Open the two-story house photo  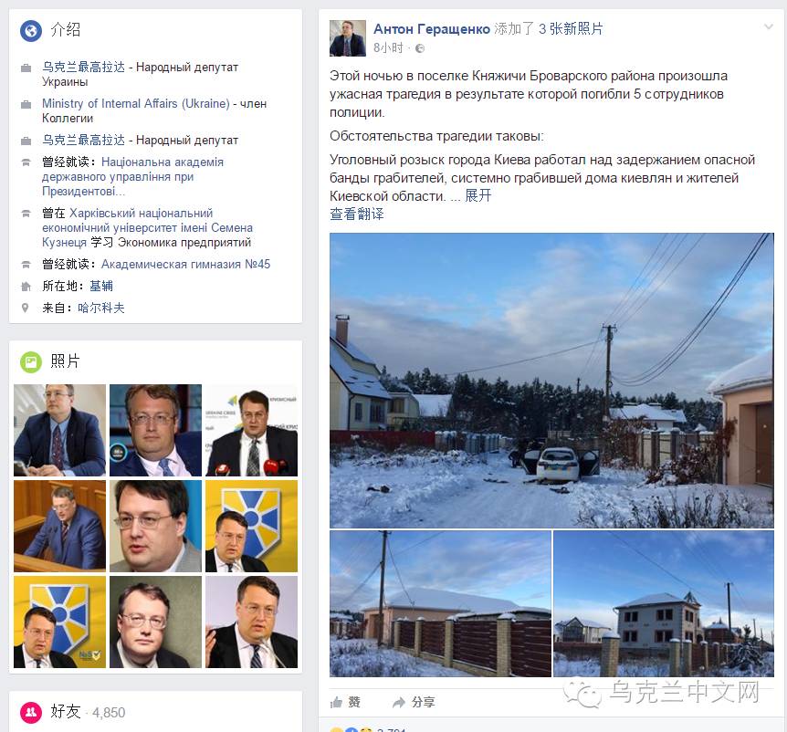click(x=664, y=603)
